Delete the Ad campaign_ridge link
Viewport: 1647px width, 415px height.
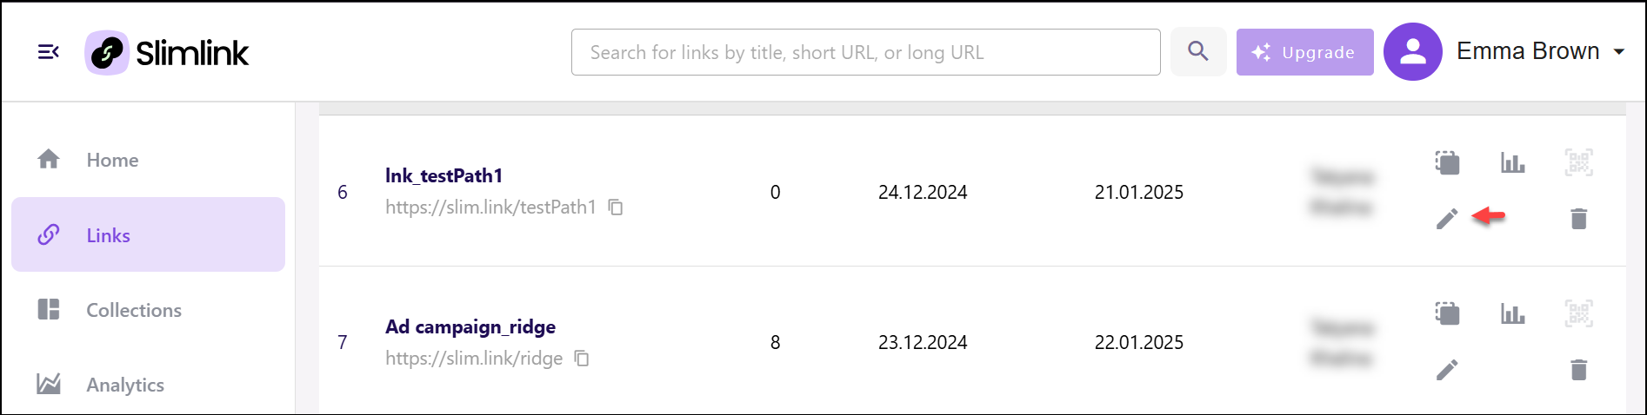[1579, 370]
